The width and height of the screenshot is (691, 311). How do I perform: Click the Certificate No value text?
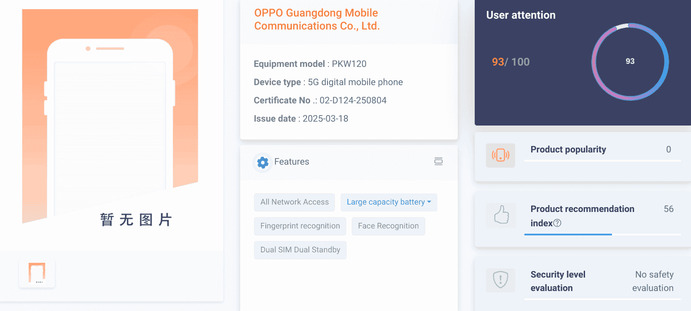click(353, 100)
